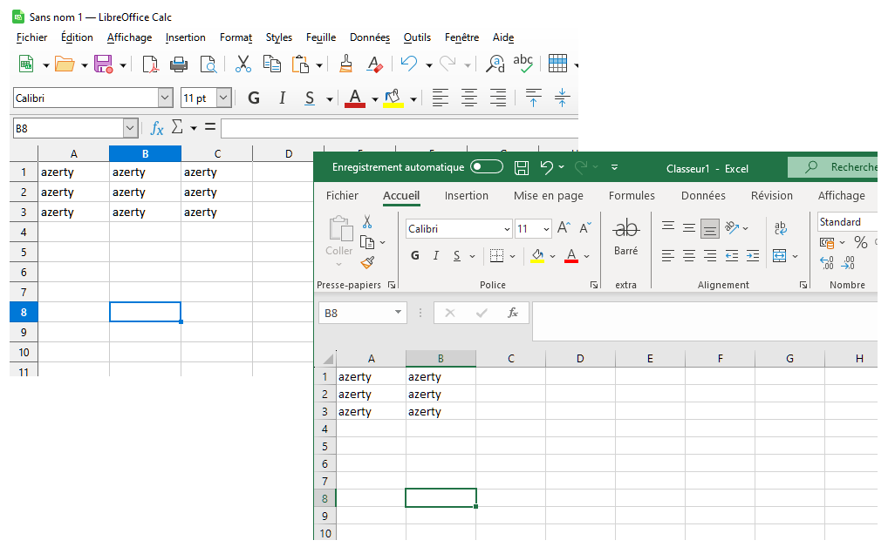Click Save diskette icon in LibreOffice
Screen dimensions: 895x547
pos(103,64)
